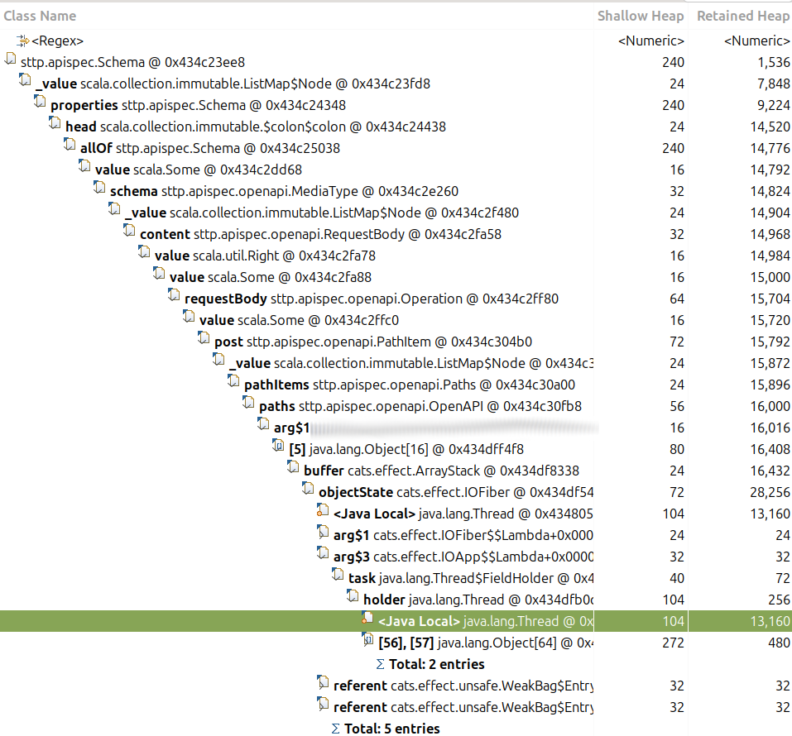Screen dimensions: 792x736
Task: Click the icon beside _value ListMap$Node @ 0x434c23fd8
Action: point(25,80)
